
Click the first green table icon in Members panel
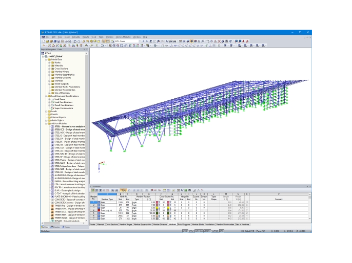coord(92,190)
